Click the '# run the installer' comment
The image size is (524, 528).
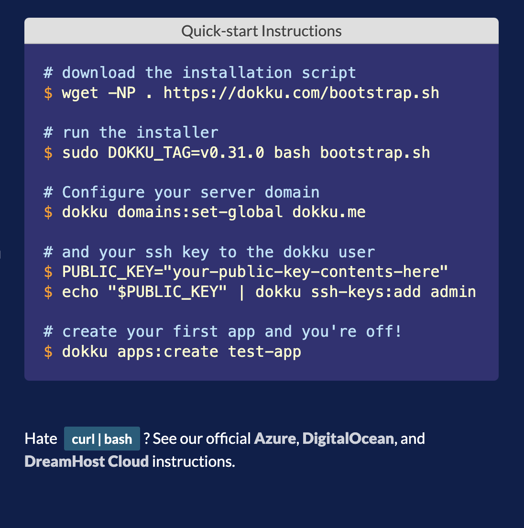(x=131, y=132)
